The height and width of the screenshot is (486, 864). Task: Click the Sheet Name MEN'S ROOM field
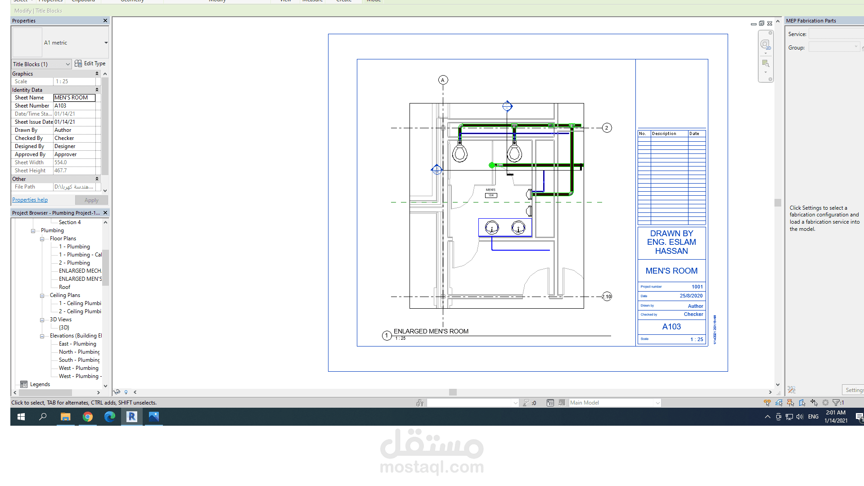click(74, 98)
